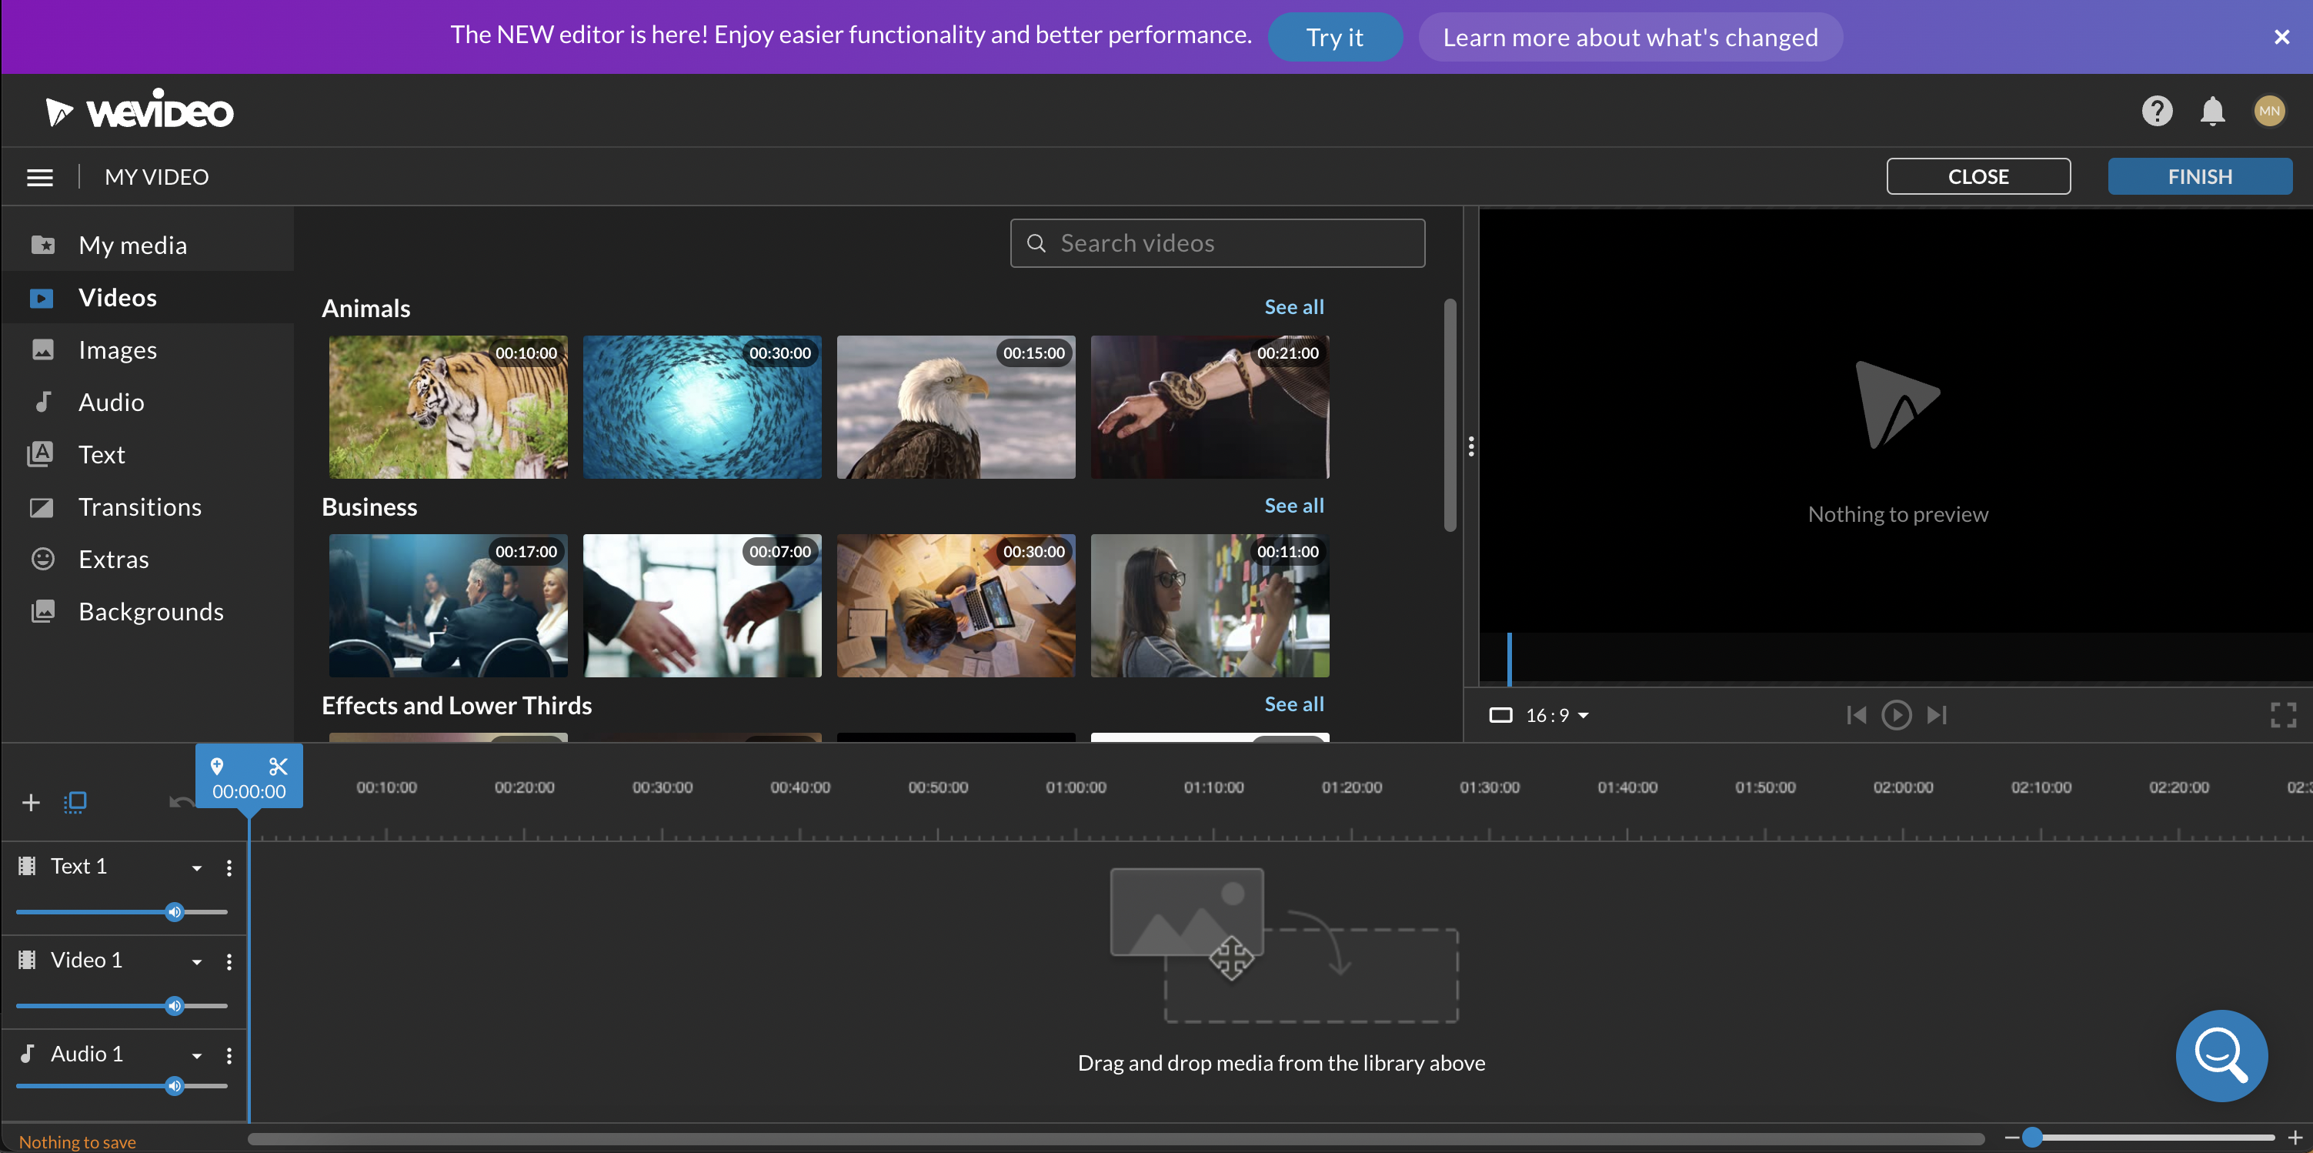
Task: Mute Audio 1 track volume knob
Action: click(175, 1087)
